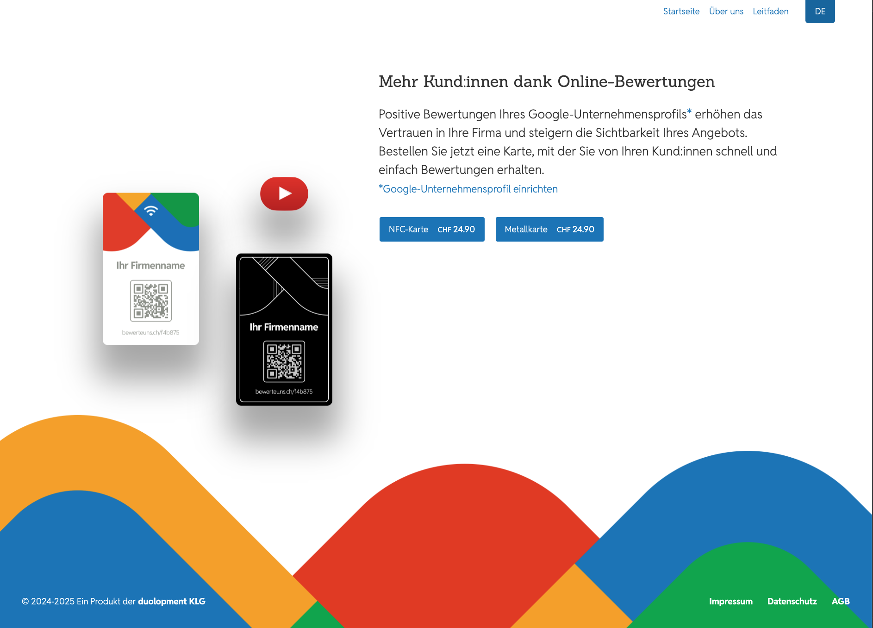Go to Startseite in the top navigation

[681, 11]
